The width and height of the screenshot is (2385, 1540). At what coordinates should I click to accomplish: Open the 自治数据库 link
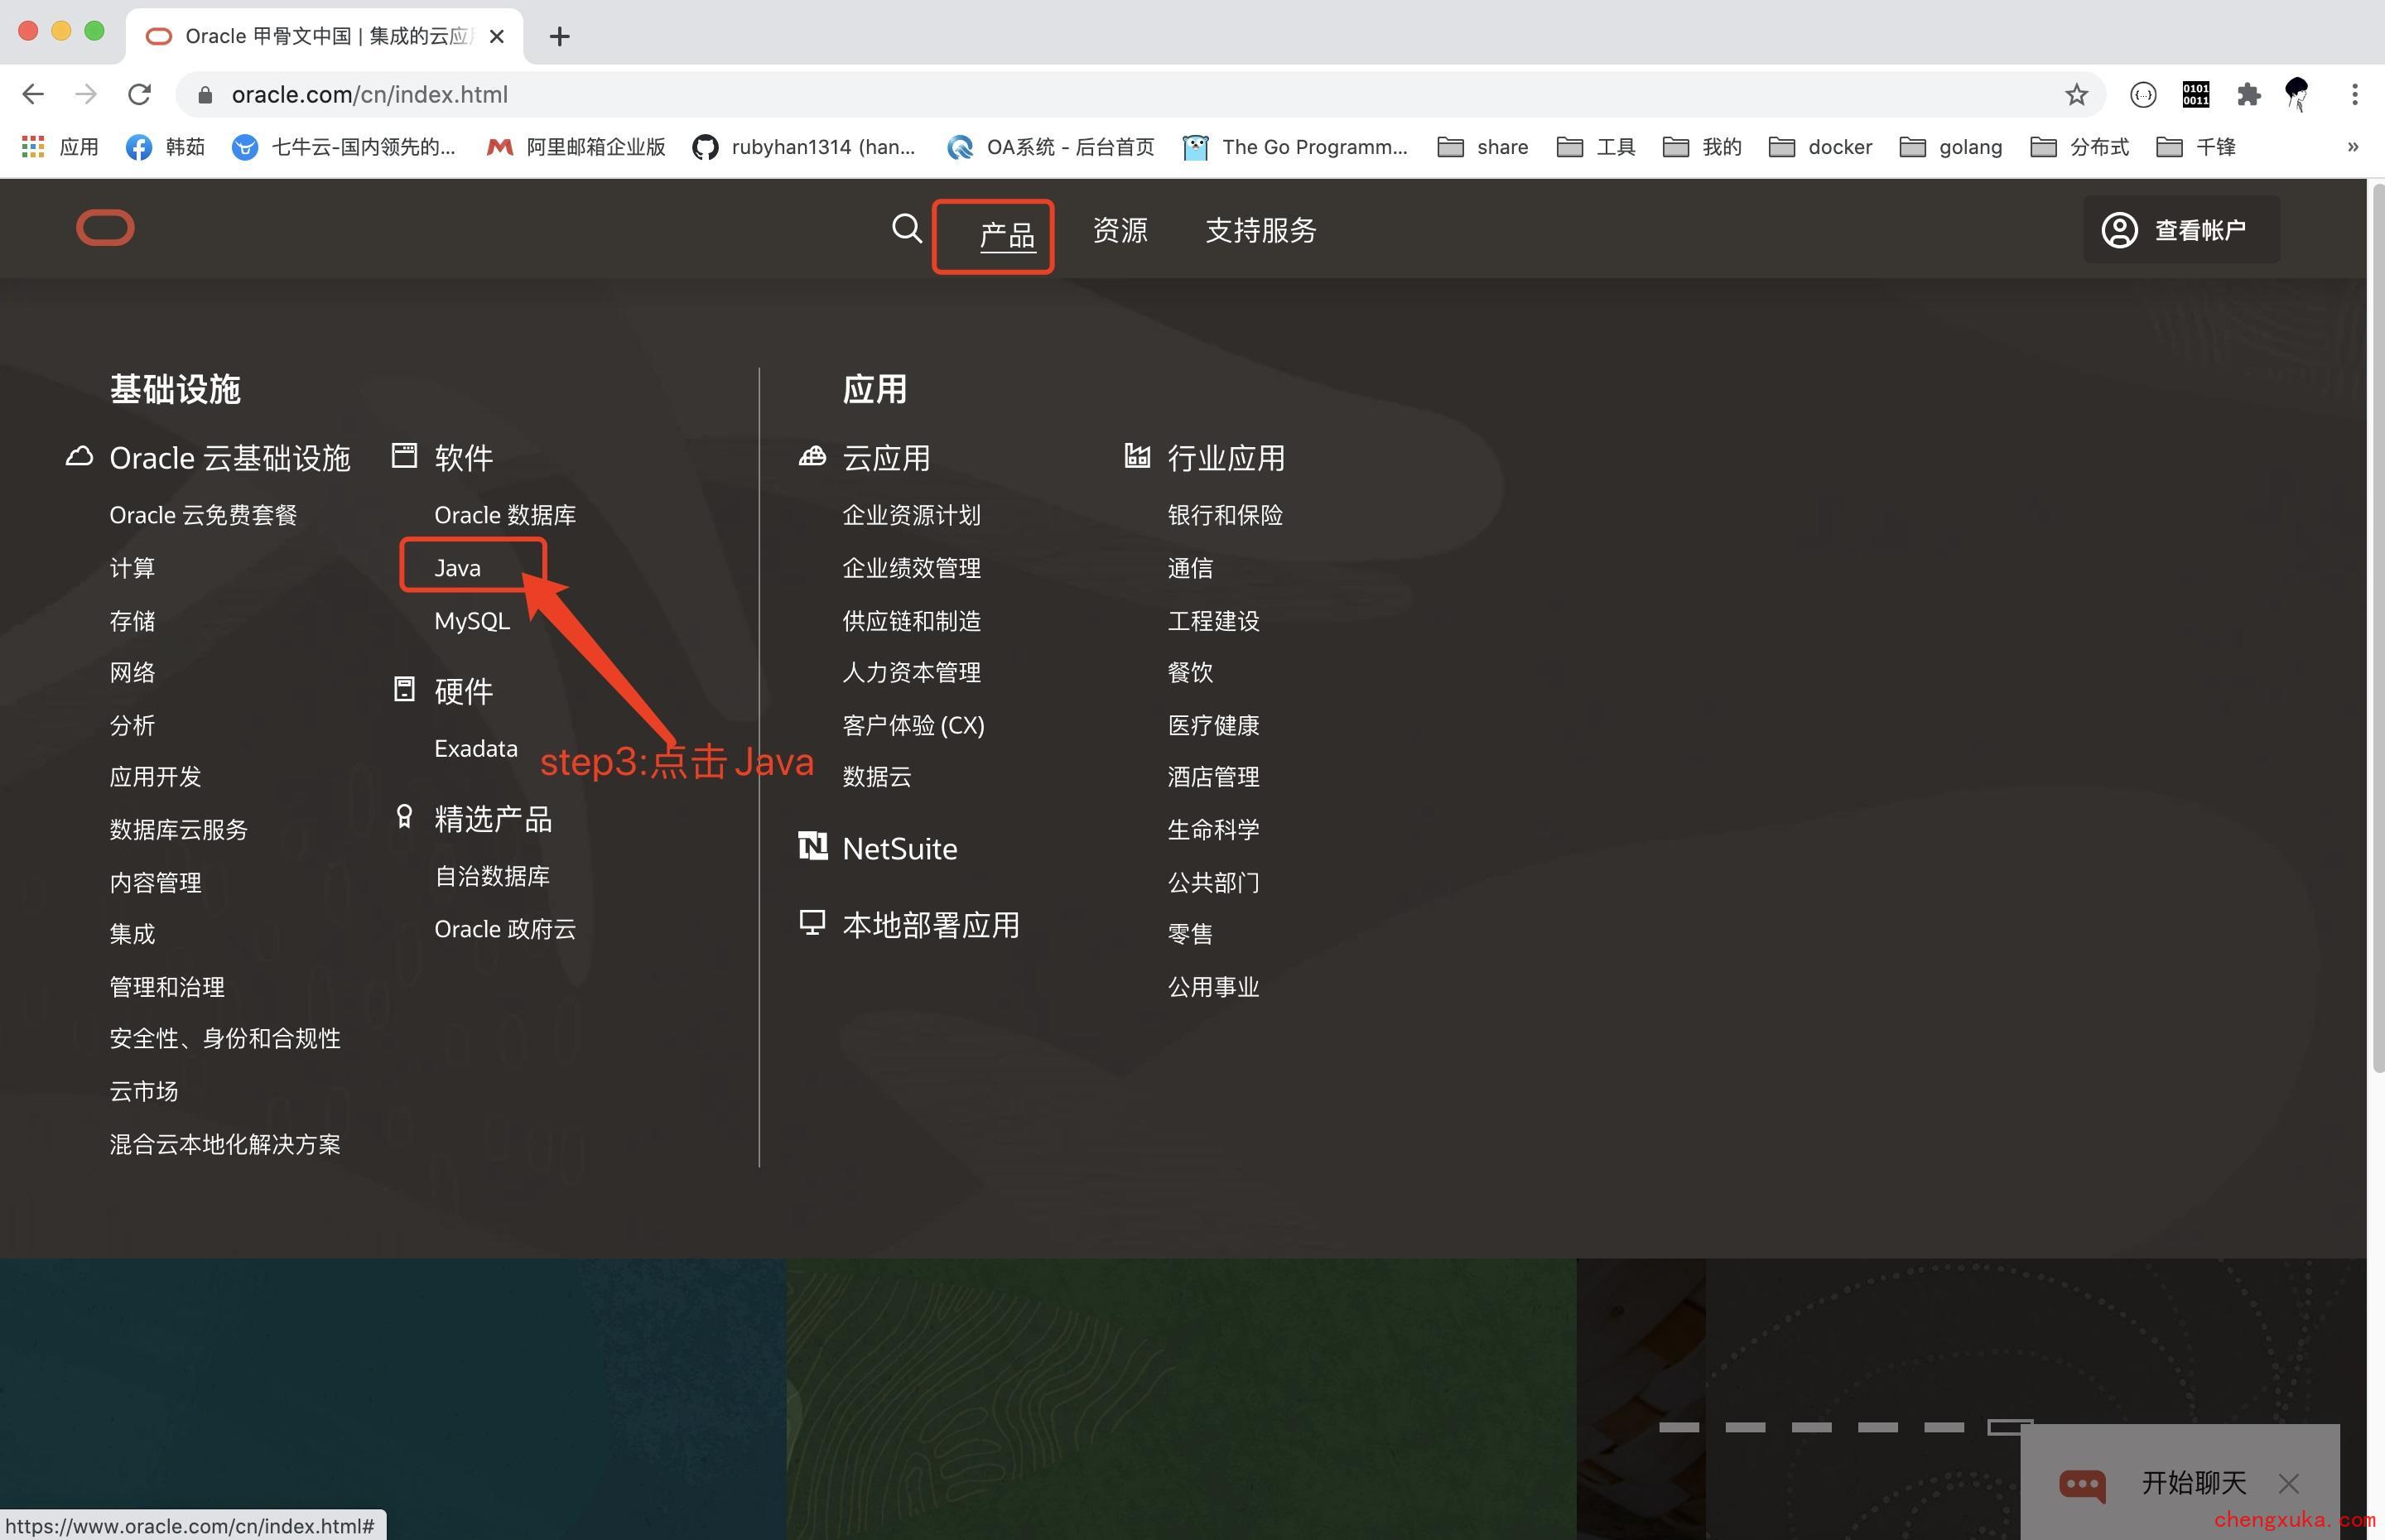tap(492, 876)
